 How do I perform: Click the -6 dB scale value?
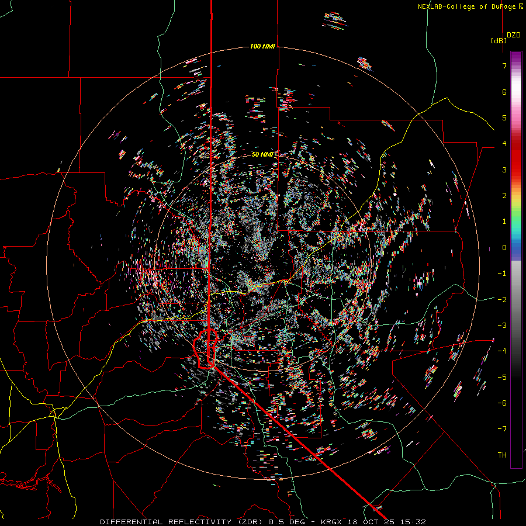point(502,403)
